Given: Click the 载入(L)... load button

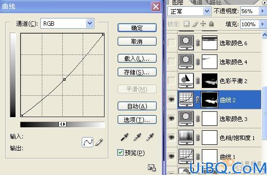Looking at the screenshot, I should point(137,58).
